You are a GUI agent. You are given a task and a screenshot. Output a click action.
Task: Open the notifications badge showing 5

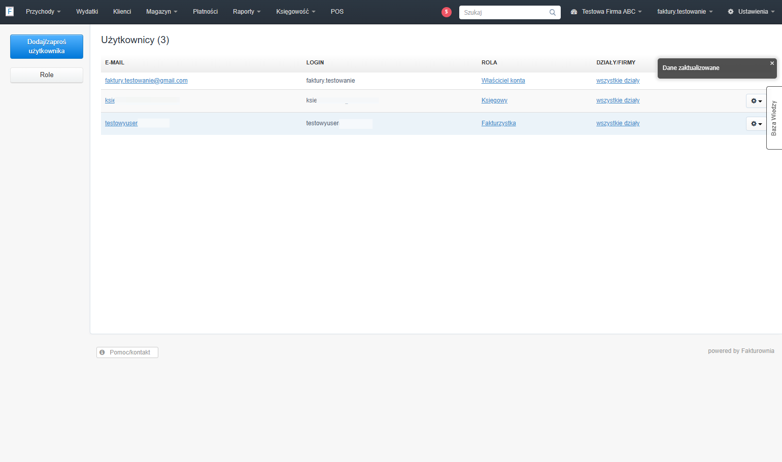pos(447,12)
